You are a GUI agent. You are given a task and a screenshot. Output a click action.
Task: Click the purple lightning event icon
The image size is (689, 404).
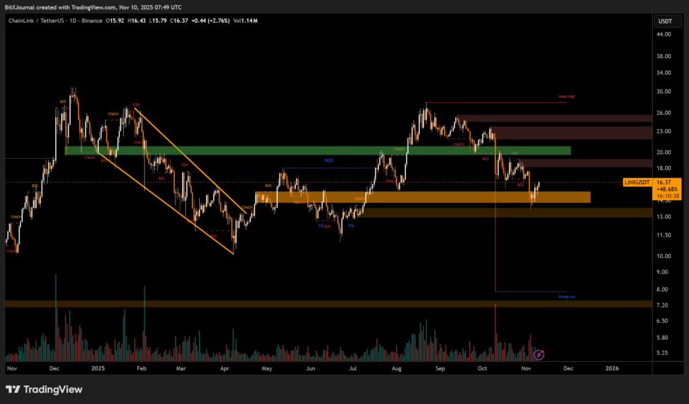[538, 354]
